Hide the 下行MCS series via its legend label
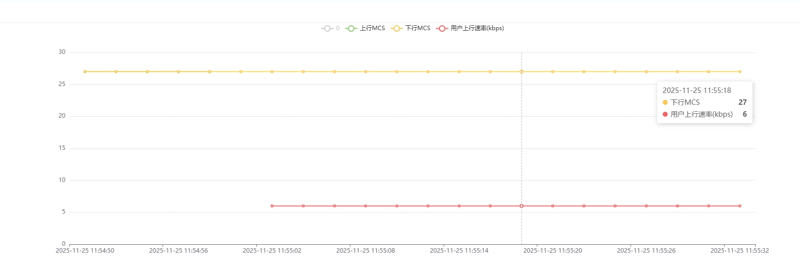This screenshot has width=800, height=268. click(x=418, y=29)
